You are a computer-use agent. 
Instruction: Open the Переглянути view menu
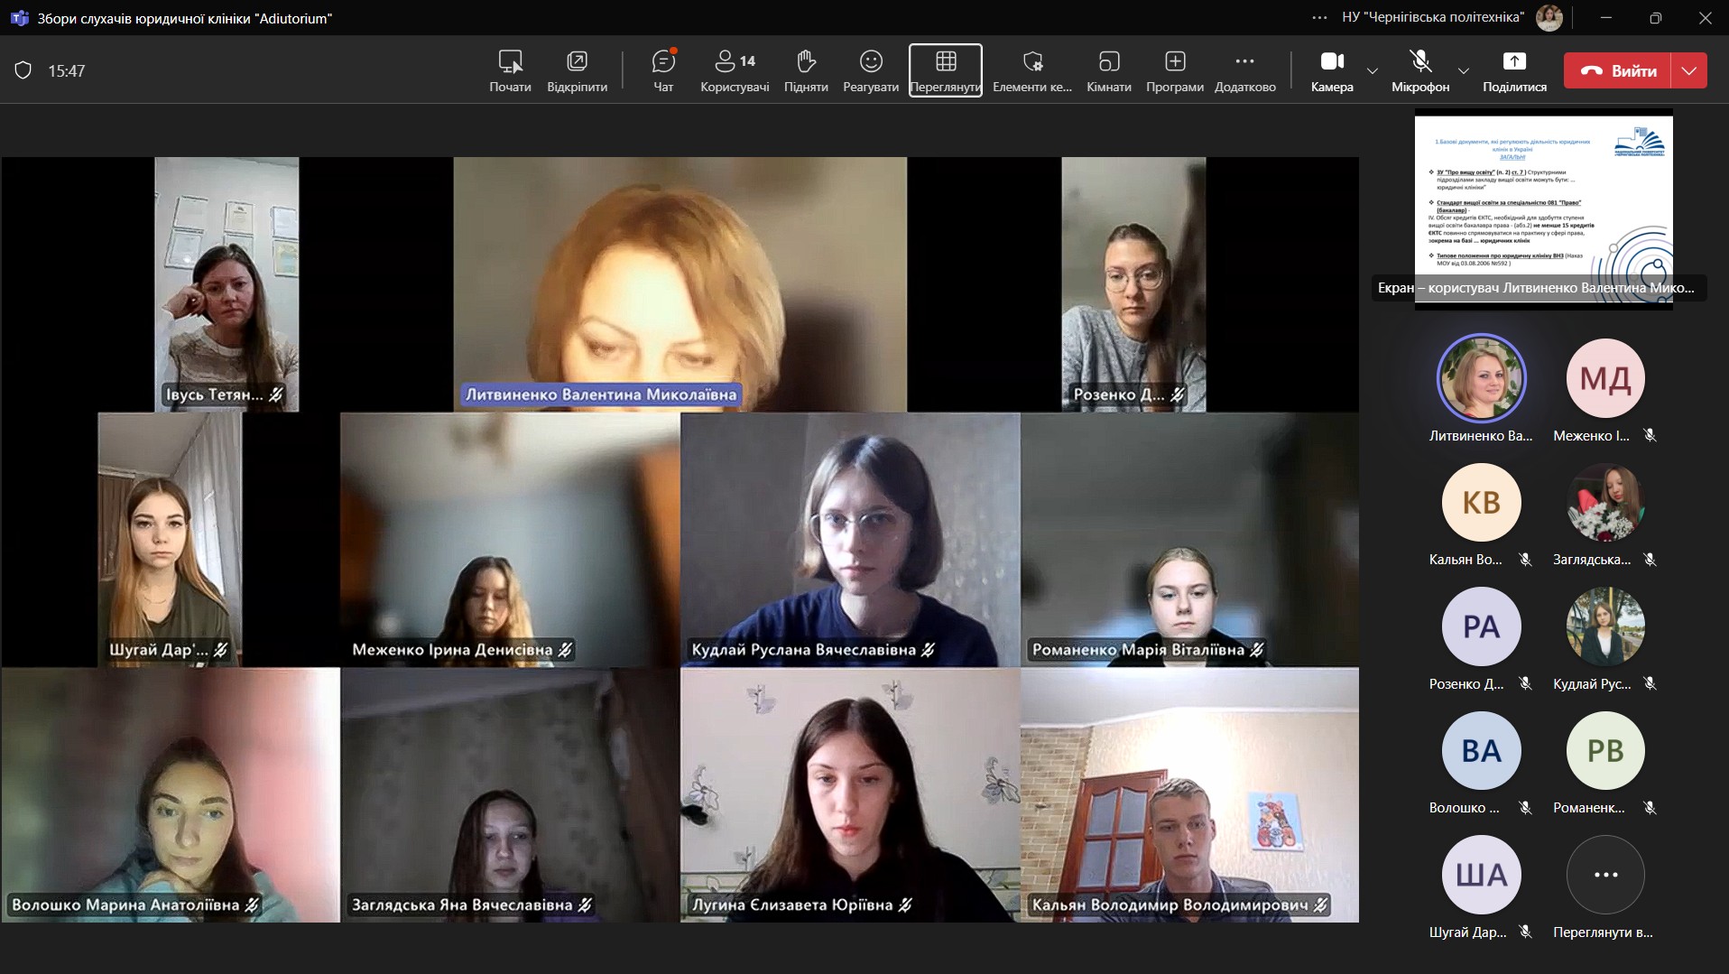(945, 70)
